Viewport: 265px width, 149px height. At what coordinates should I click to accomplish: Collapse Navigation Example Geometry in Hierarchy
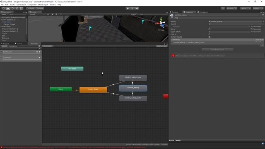pyautogui.click(x=1, y=17)
